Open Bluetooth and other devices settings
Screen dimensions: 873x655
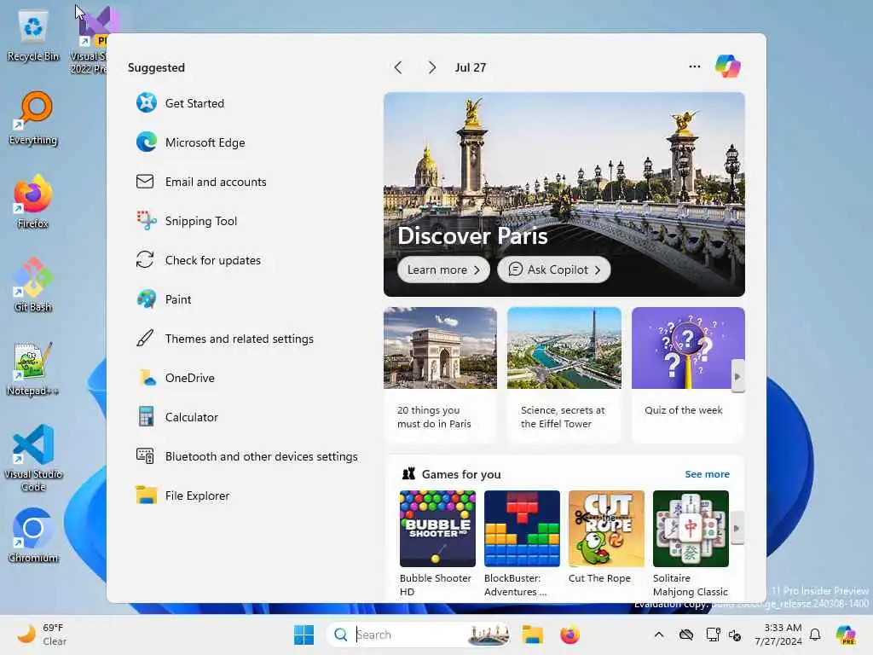click(247, 456)
